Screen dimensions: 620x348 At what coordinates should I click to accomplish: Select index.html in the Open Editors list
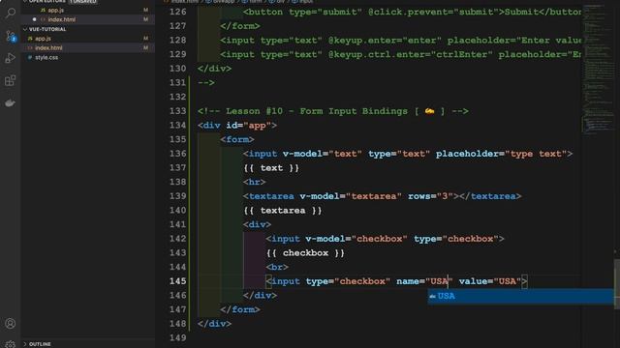pos(62,19)
